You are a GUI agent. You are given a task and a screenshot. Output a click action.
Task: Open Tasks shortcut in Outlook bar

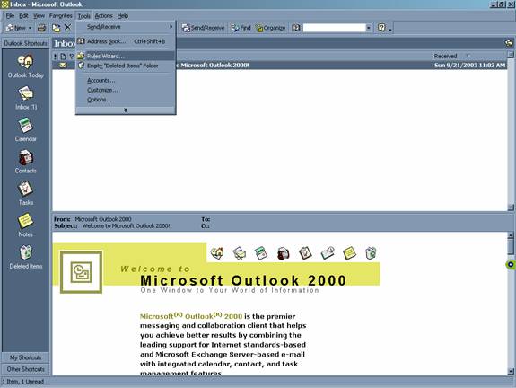[26, 194]
